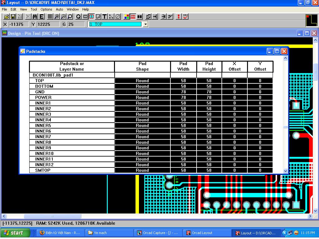
Task: Toggle the Online DRC icon
Action: click(133, 17)
